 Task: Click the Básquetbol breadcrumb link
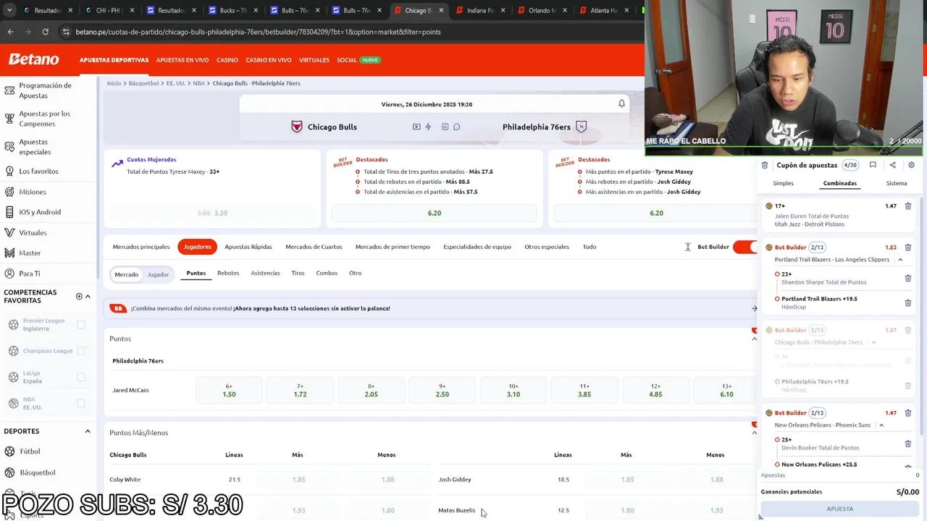[x=143, y=83]
